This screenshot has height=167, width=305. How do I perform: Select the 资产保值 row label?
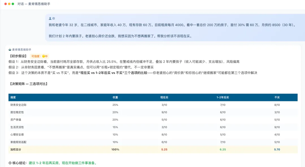point(16,120)
